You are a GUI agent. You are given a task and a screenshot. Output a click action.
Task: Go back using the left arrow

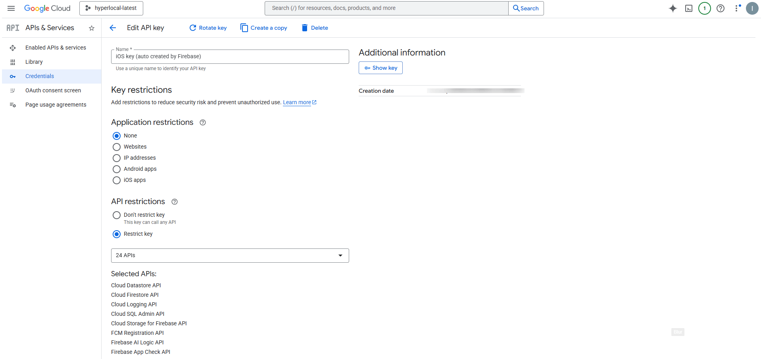(x=113, y=28)
